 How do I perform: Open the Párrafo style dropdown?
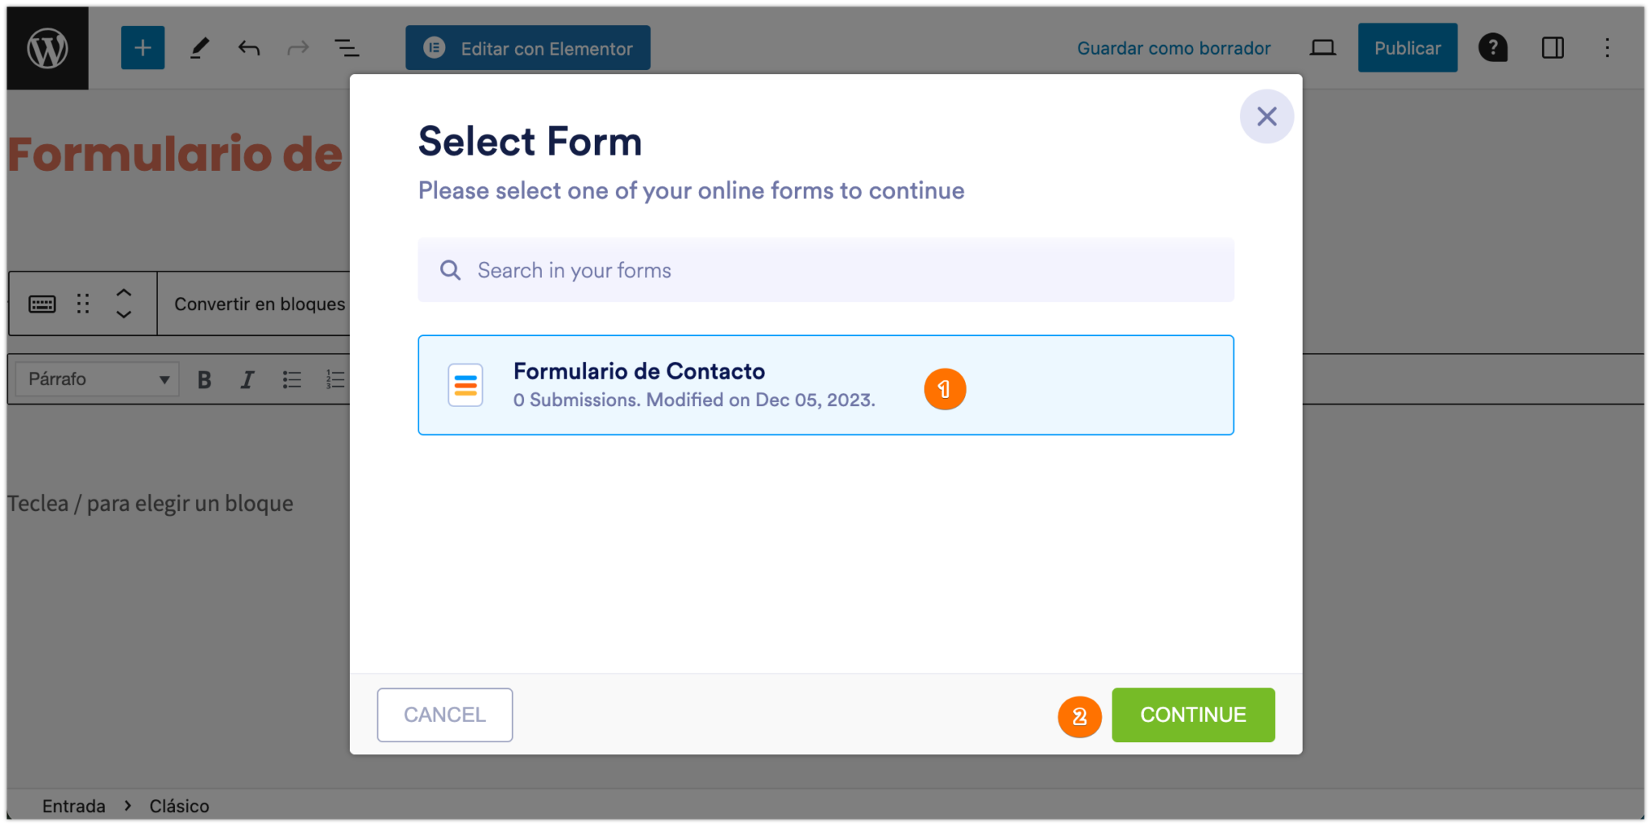click(96, 378)
